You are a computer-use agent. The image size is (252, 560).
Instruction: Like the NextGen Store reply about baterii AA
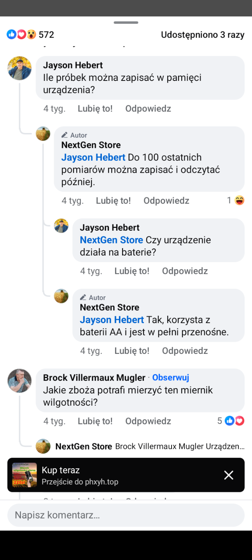point(131,351)
